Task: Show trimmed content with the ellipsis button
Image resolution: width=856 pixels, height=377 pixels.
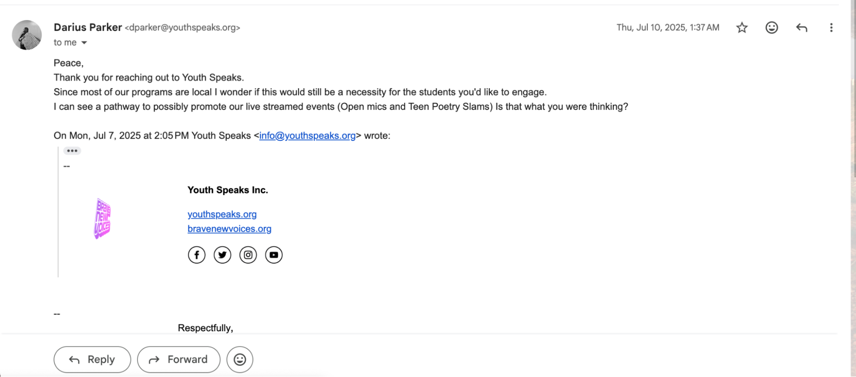Action: [x=72, y=151]
